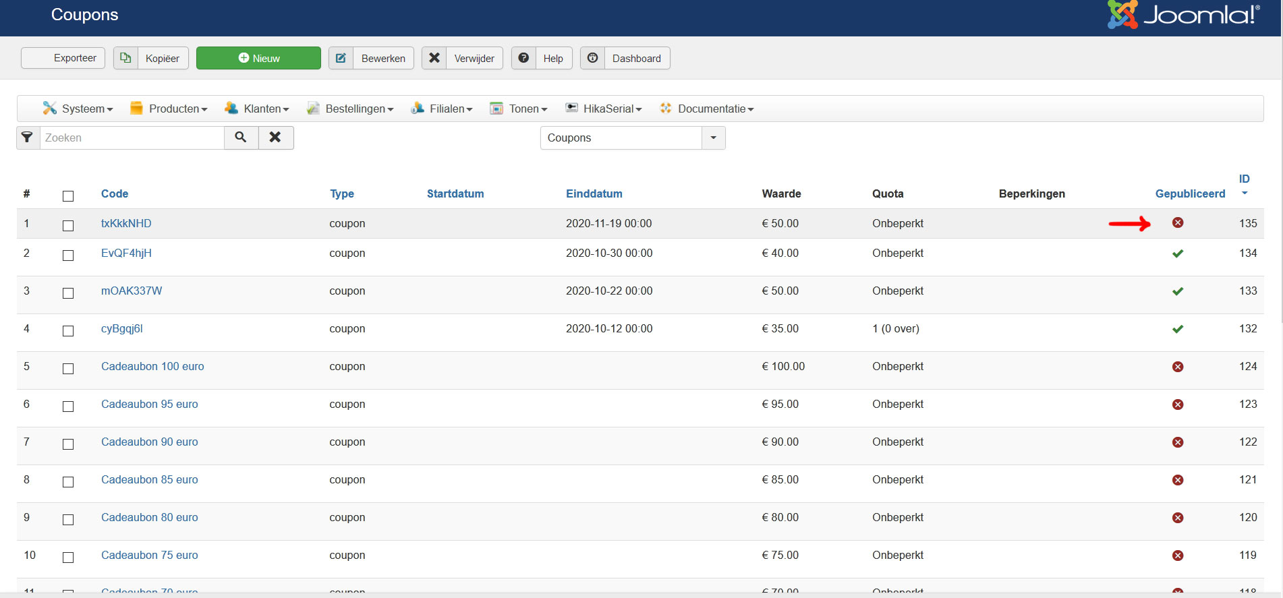This screenshot has width=1283, height=598.
Task: Open the Bestellingen menu
Action: [350, 109]
